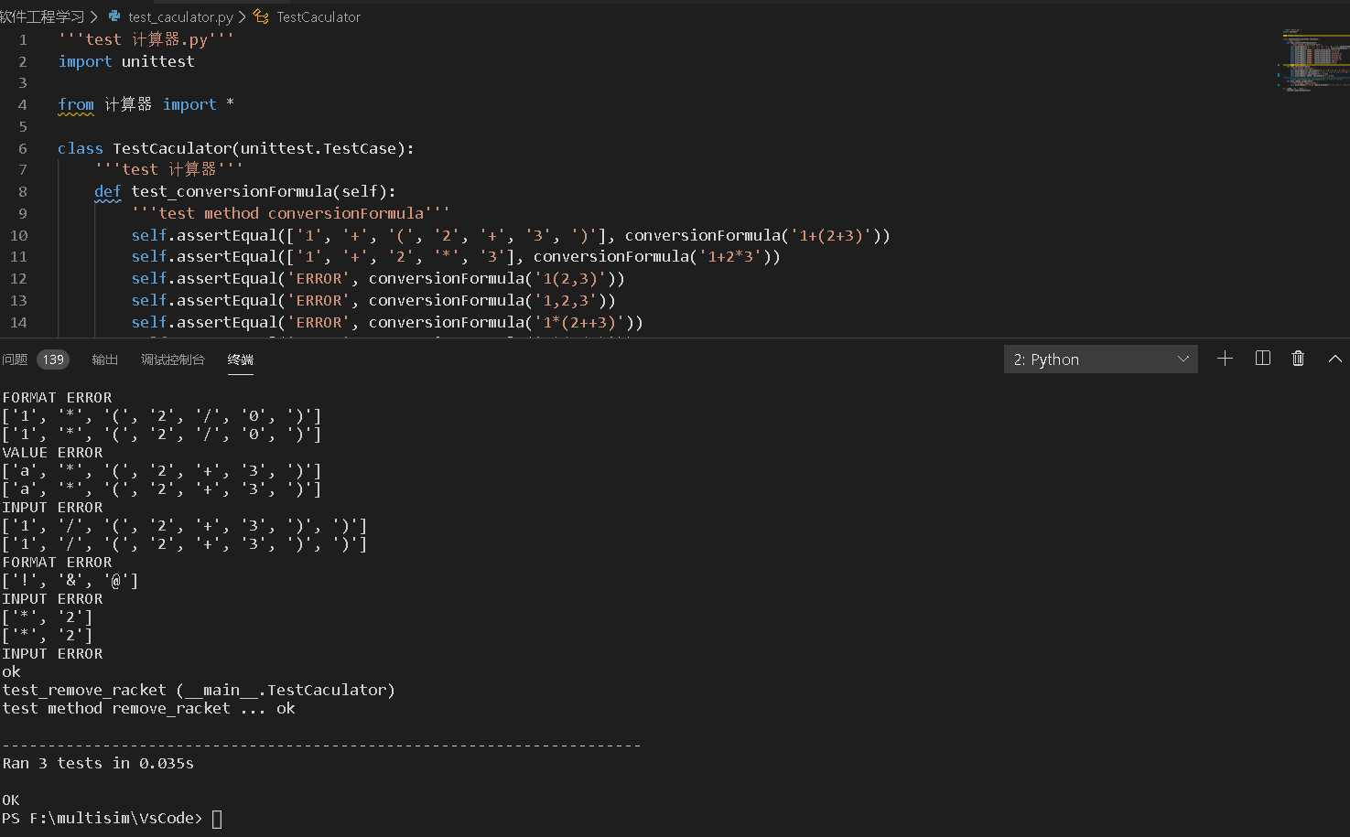Open the '2: Python' terminal selector dropdown
1350x837 pixels.
[x=1101, y=359]
